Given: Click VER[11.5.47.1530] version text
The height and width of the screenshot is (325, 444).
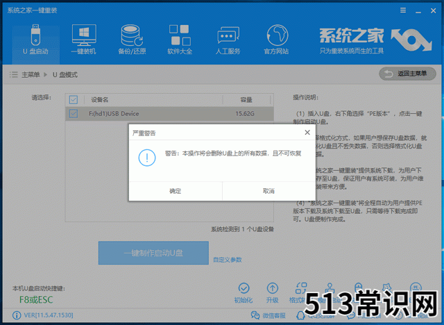Looking at the screenshot, I should 49,315.
